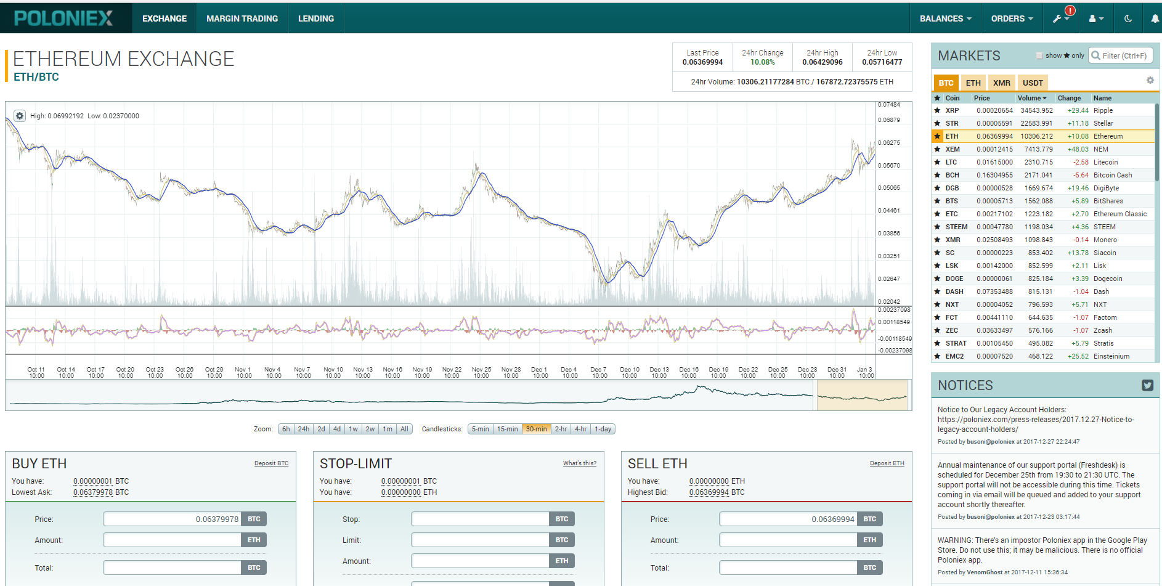Click the wrench tools icon in header
Screen dimensions: 1162x586
[x=1057, y=18]
